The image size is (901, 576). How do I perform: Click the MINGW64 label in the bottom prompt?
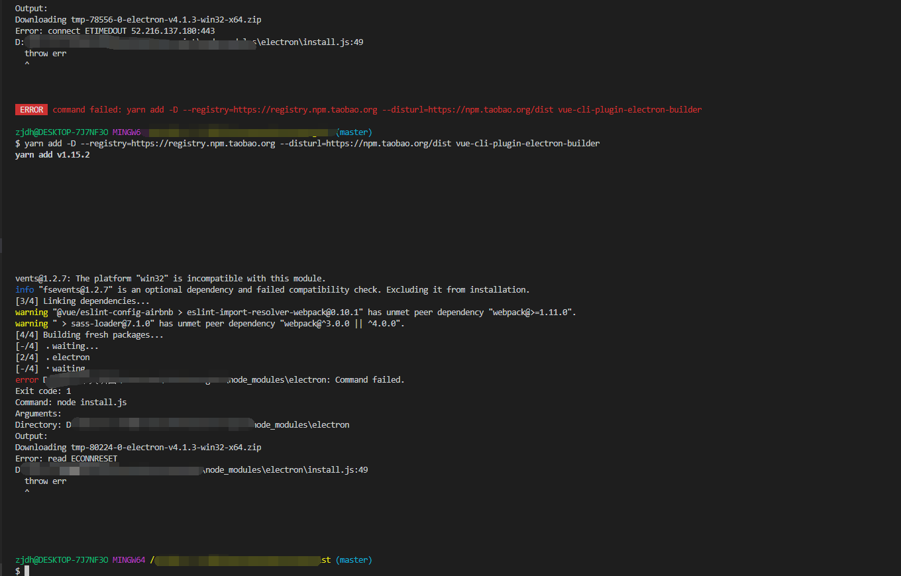pos(129,560)
